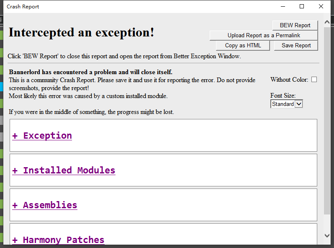The height and width of the screenshot is (248, 334).
Task: Expand the Assemblies section
Action: pyautogui.click(x=45, y=205)
